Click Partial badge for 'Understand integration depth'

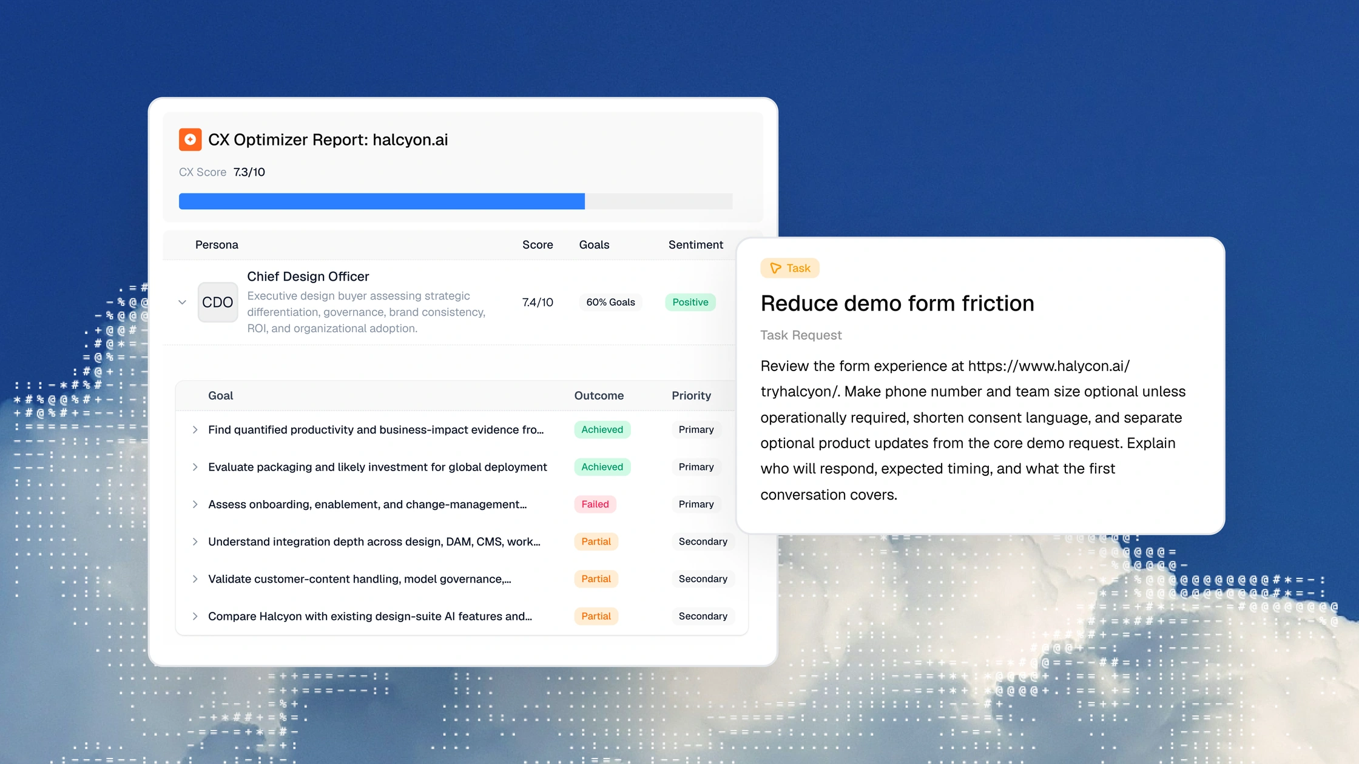[x=596, y=541]
